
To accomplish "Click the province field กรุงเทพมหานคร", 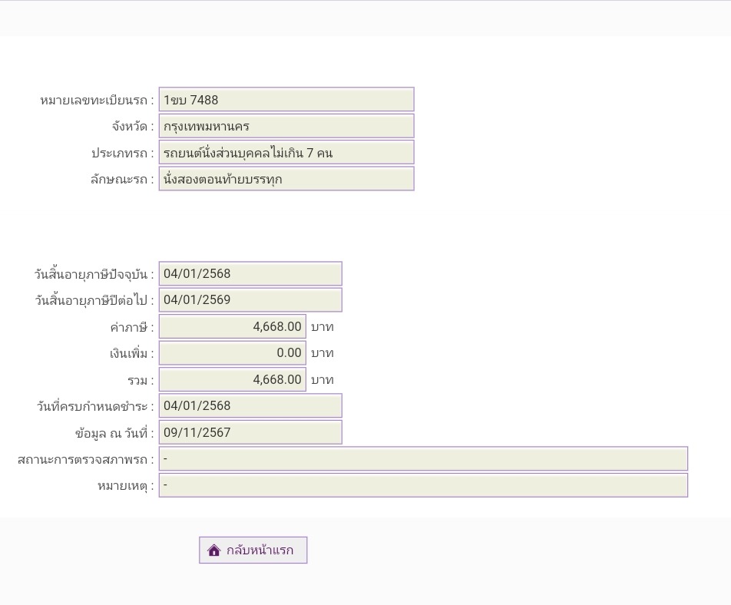I will [x=286, y=126].
